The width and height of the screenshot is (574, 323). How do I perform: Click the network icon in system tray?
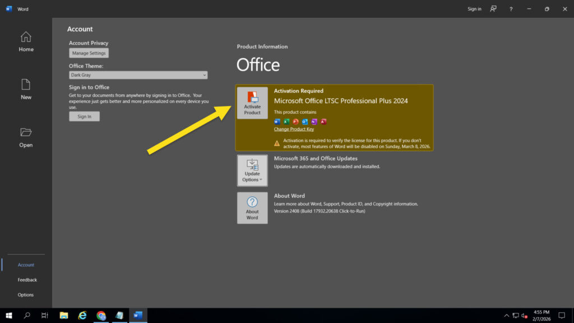pos(516,315)
